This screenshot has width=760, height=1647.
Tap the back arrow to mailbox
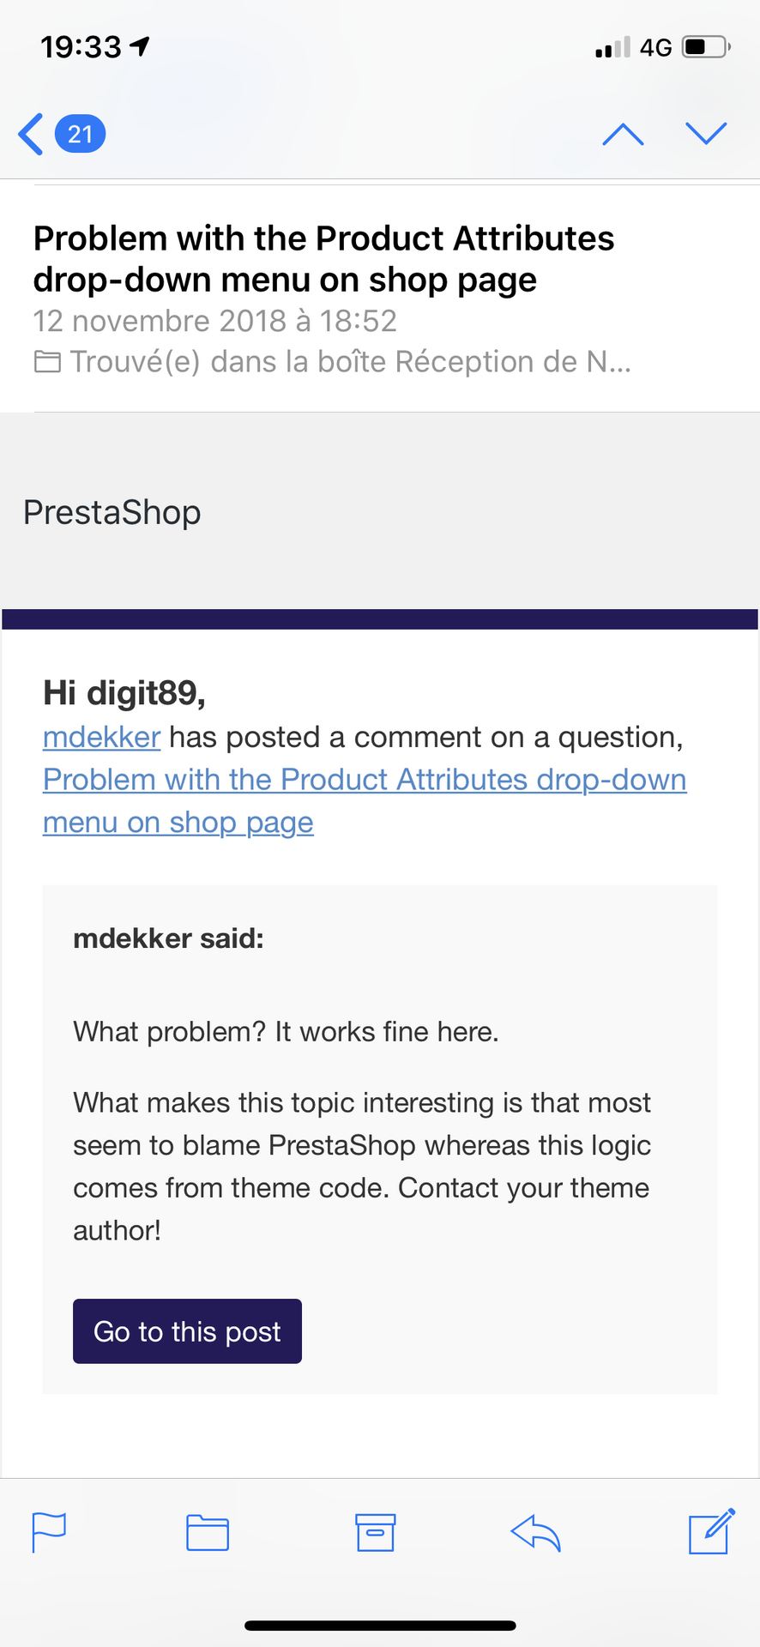coord(31,135)
